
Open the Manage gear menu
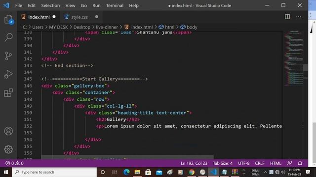(8, 149)
